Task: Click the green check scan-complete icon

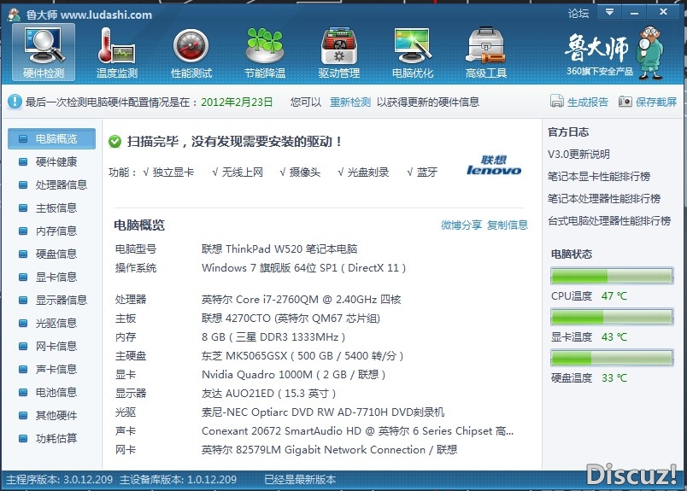Action: click(x=114, y=142)
